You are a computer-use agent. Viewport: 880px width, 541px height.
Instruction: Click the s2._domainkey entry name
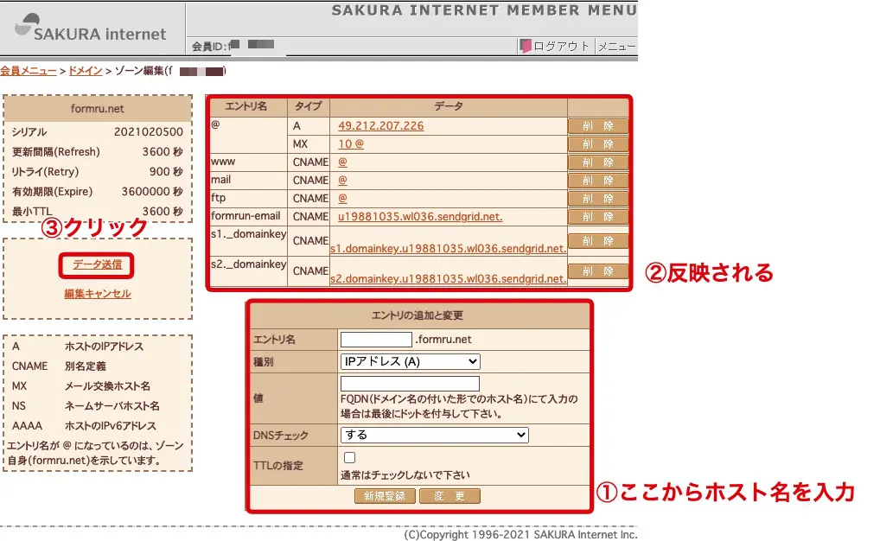click(x=249, y=264)
